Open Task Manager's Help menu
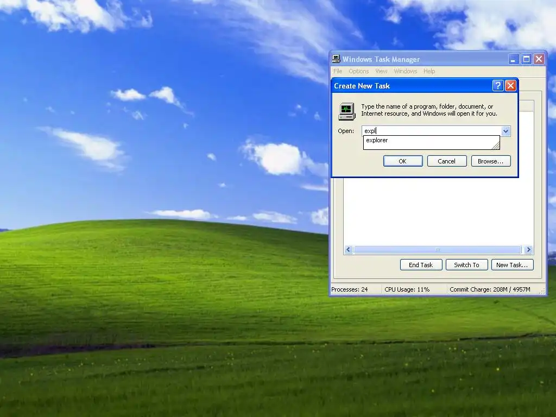The width and height of the screenshot is (556, 417). pyautogui.click(x=429, y=71)
